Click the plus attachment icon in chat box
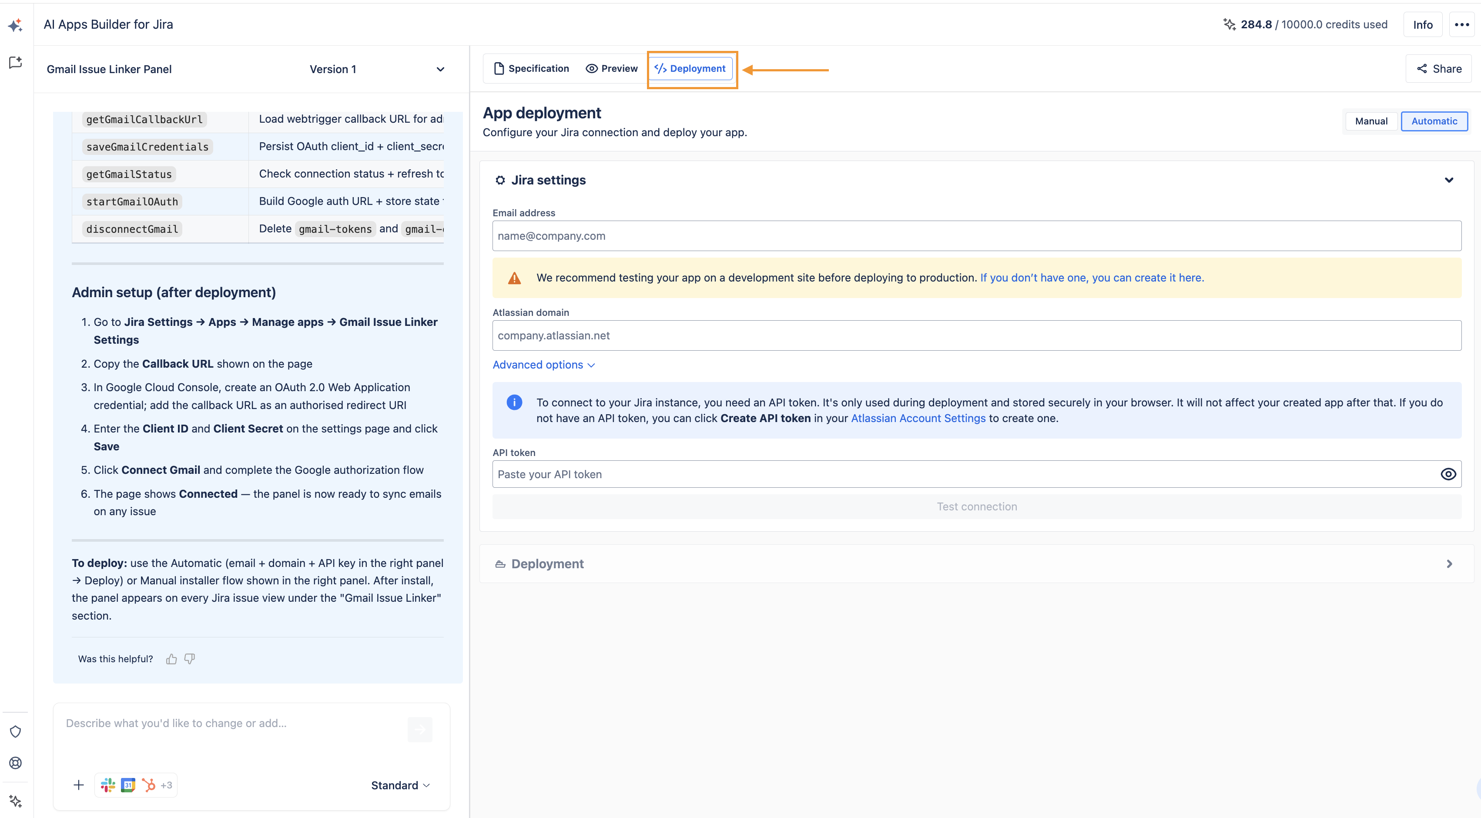Viewport: 1481px width, 818px height. [79, 784]
